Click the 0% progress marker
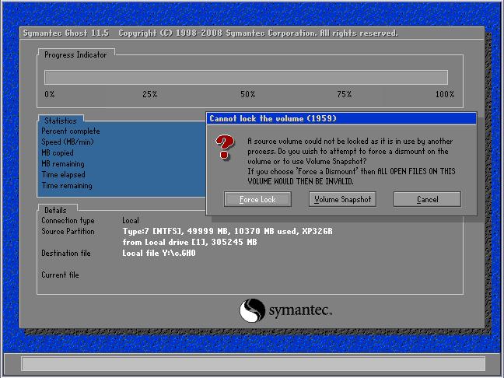This screenshot has width=504, height=378. 50,94
